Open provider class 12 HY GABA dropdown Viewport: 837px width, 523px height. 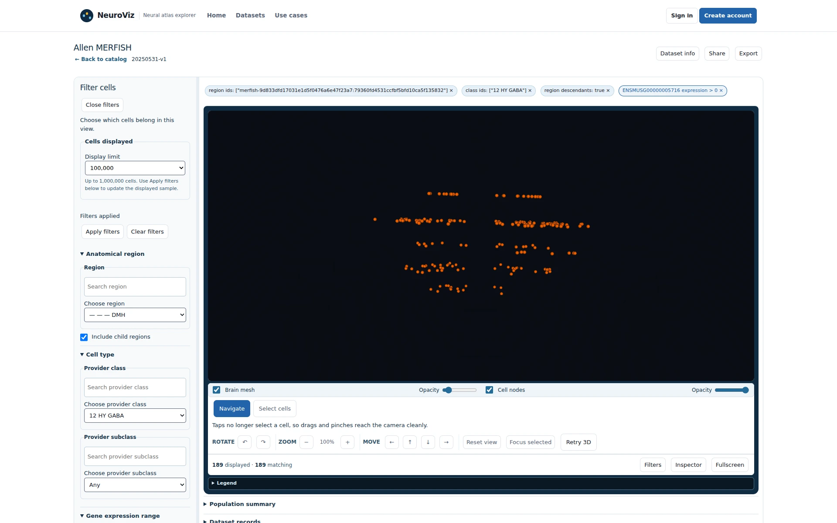pyautogui.click(x=135, y=416)
